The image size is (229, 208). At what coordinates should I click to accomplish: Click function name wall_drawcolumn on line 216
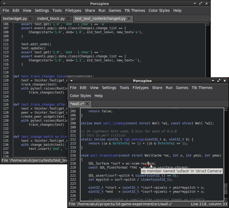pyautogui.click(x=104, y=155)
